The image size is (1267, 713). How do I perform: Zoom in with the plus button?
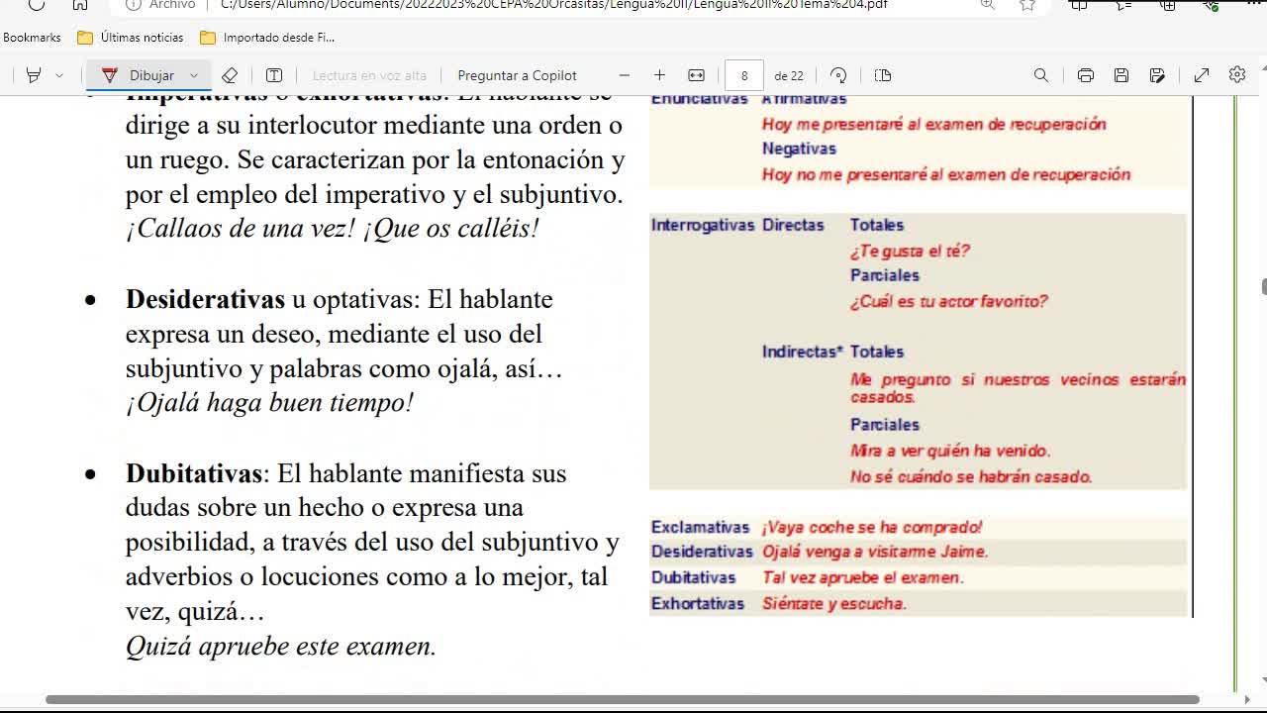[x=659, y=75]
